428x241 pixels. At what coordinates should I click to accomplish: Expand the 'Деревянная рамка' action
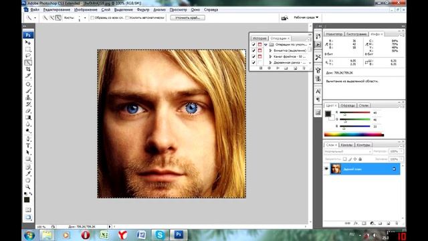tap(270, 62)
